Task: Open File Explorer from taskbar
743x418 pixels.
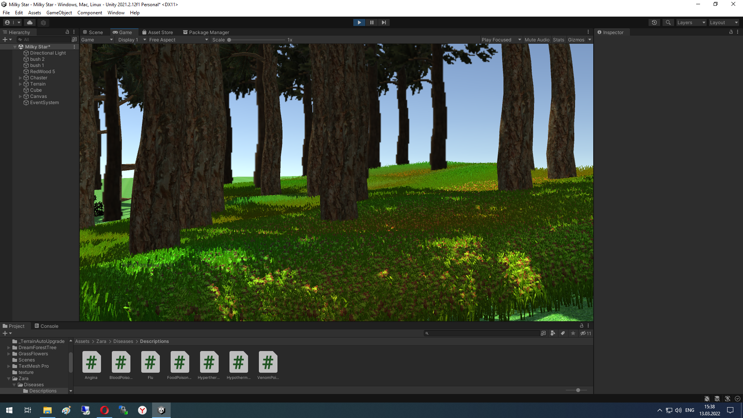Action: (x=47, y=410)
